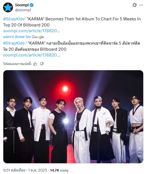This screenshot has height=174, width=146.
Task: Click the English KARMA Billboard 200 headline text
Action: tap(72, 22)
